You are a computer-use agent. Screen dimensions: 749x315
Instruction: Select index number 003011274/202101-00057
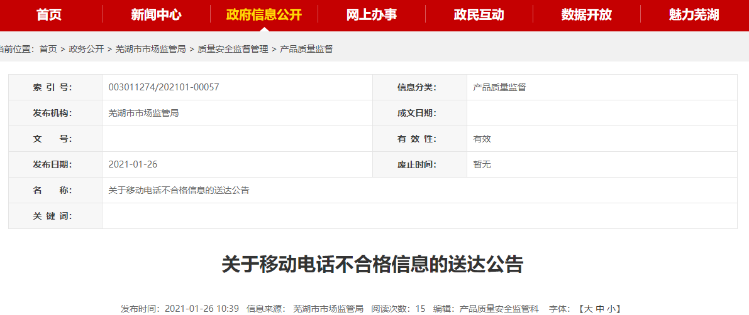164,87
